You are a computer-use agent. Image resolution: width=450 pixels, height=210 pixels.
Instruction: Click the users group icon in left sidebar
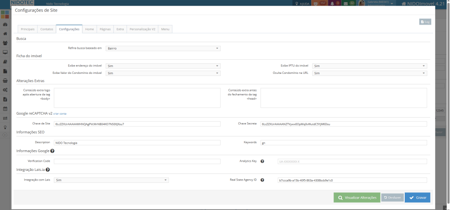(5, 43)
